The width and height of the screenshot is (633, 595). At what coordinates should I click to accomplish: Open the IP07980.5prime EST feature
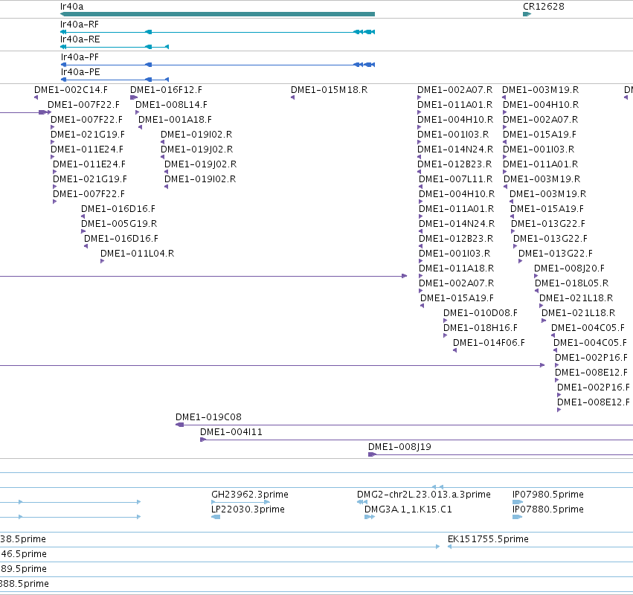click(x=517, y=502)
